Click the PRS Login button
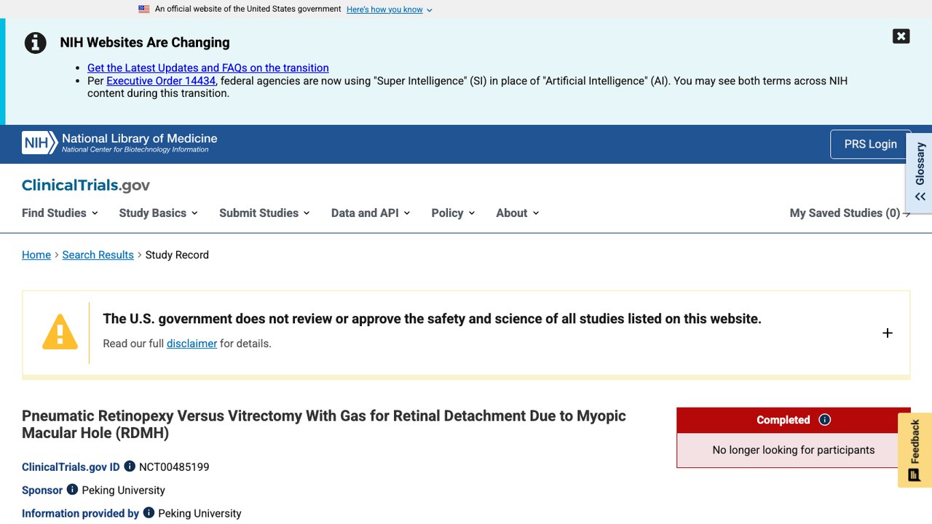Screen dimensions: 932x524 (x=870, y=144)
